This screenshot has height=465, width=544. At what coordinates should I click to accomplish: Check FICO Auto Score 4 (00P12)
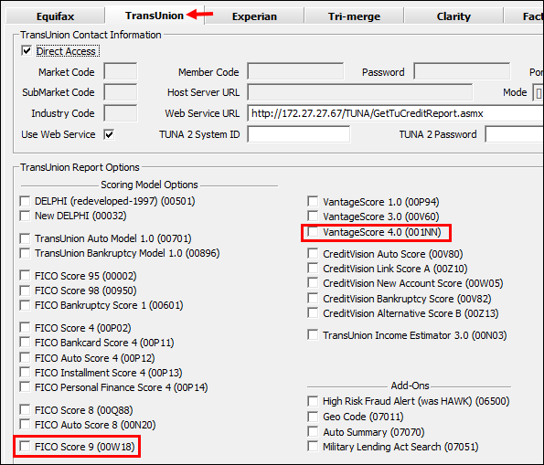(x=25, y=358)
